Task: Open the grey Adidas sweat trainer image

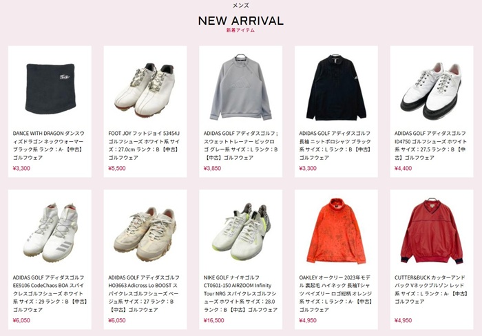Action: click(241, 87)
